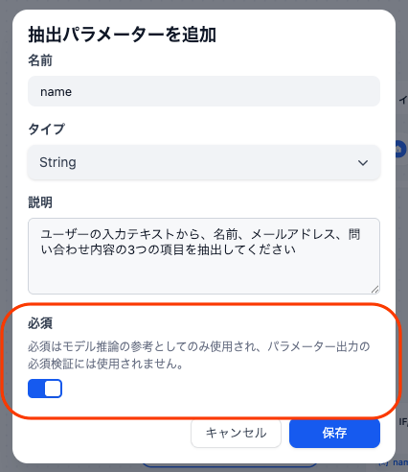Click the 保存 save button
This screenshot has height=472, width=408.
pyautogui.click(x=334, y=433)
